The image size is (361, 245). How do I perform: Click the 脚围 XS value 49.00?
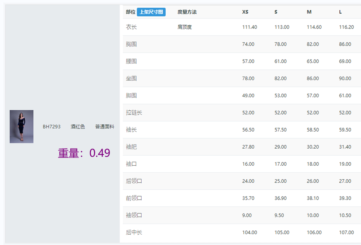click(248, 95)
